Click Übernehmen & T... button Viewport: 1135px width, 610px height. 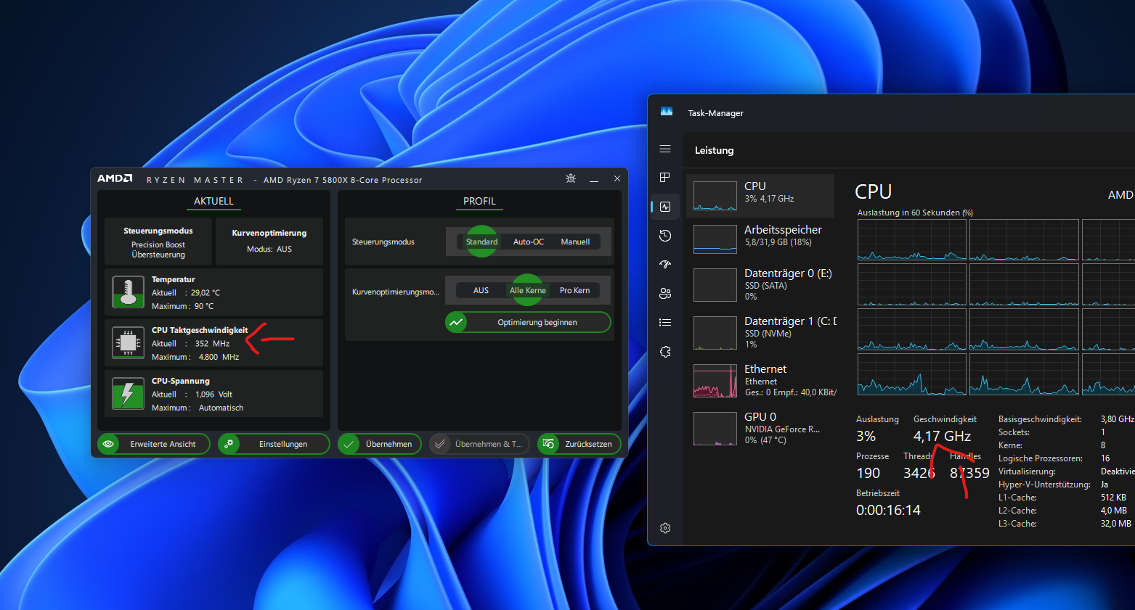click(x=480, y=444)
